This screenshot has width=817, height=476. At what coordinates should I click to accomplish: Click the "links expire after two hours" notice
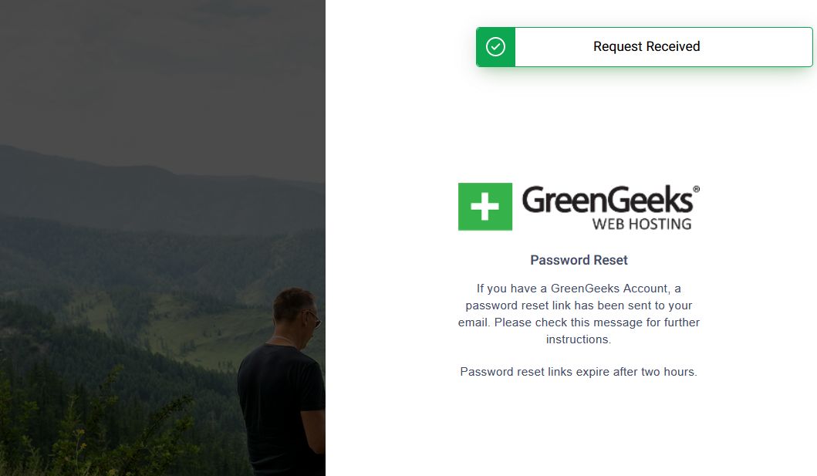coord(579,372)
